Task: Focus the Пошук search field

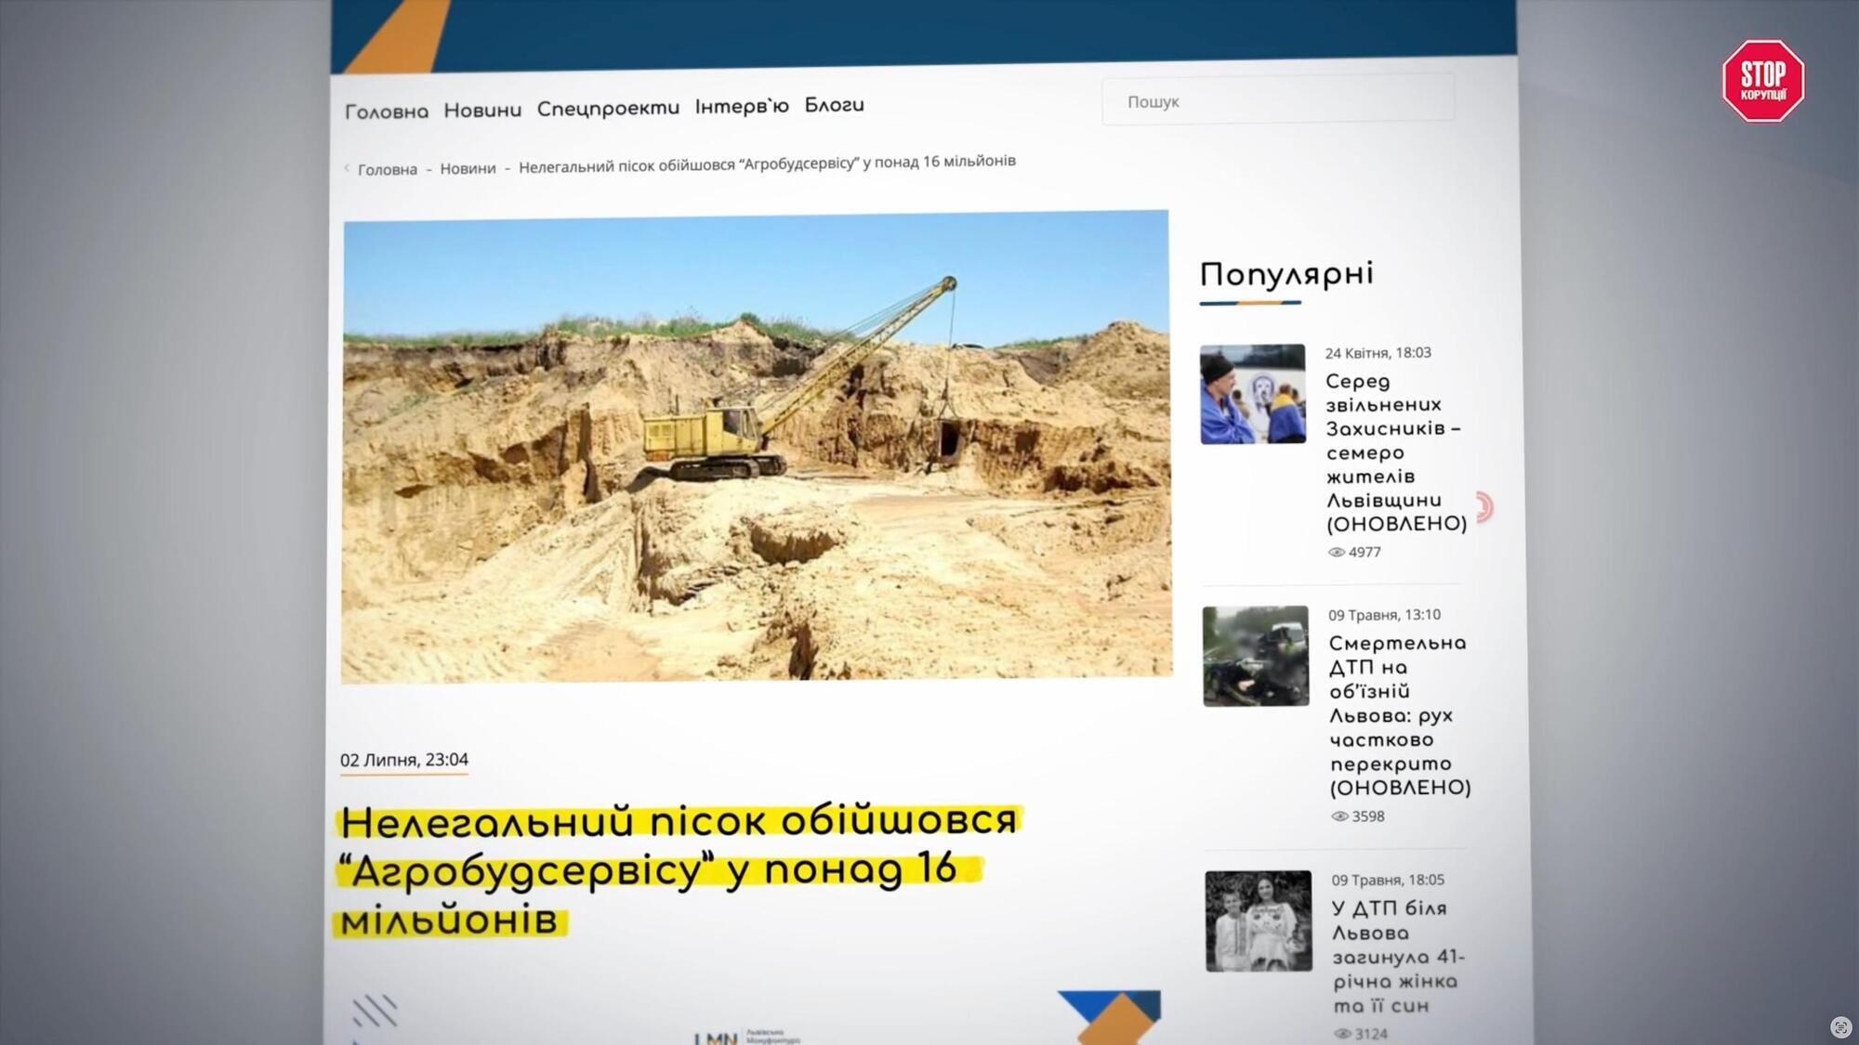Action: coord(1278,100)
